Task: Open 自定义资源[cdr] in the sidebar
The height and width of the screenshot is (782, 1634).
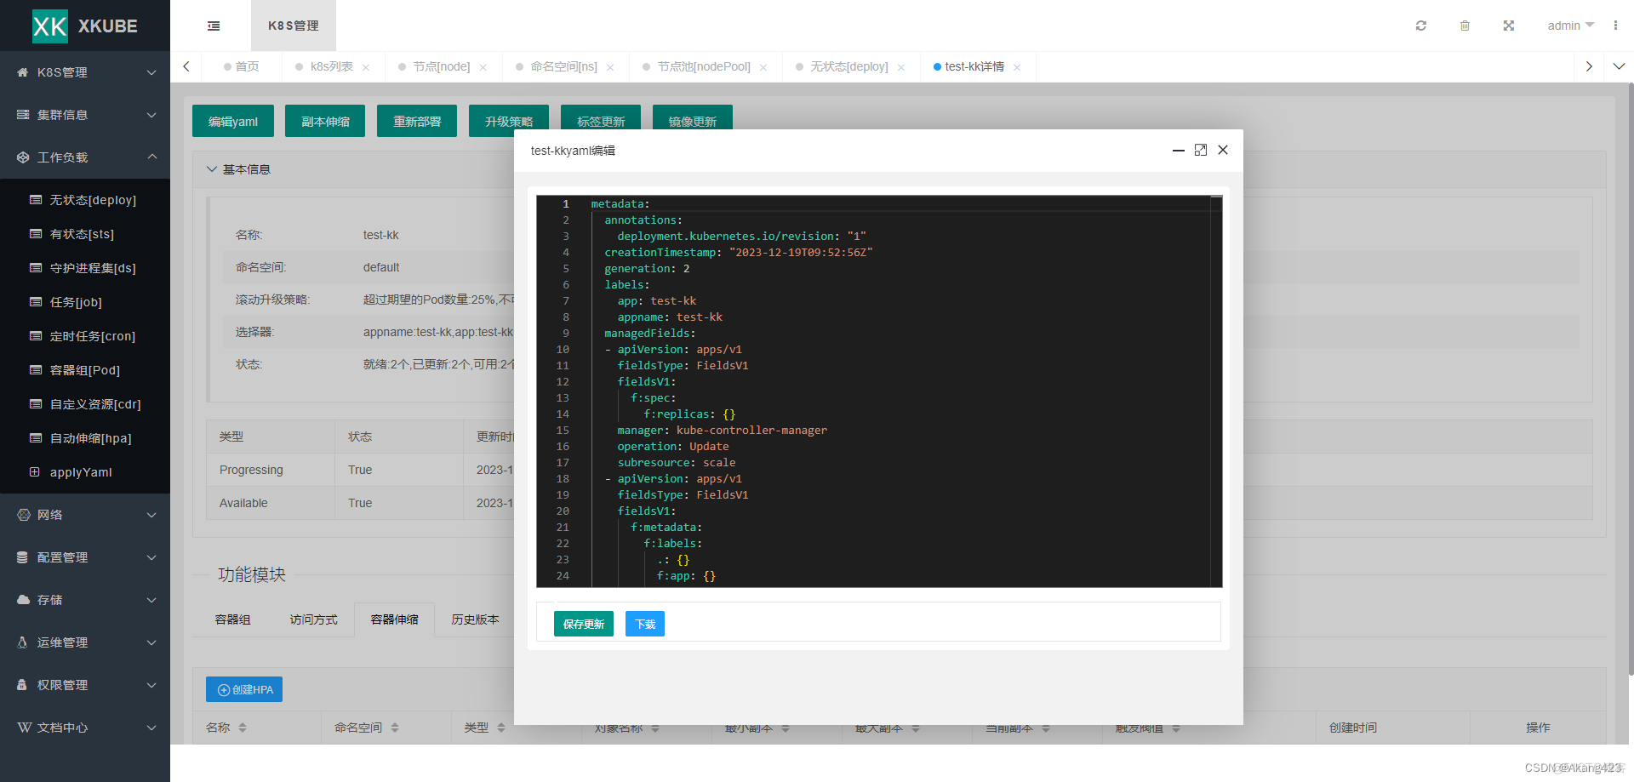Action: coord(85,404)
